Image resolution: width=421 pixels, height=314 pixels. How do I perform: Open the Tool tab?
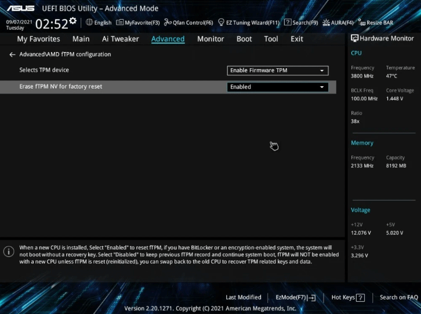click(271, 39)
